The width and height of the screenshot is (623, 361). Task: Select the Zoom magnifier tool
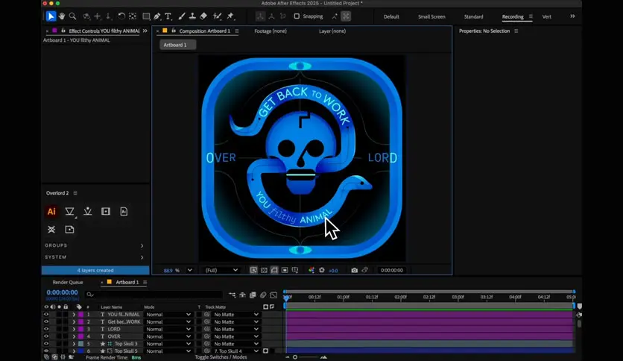(72, 16)
